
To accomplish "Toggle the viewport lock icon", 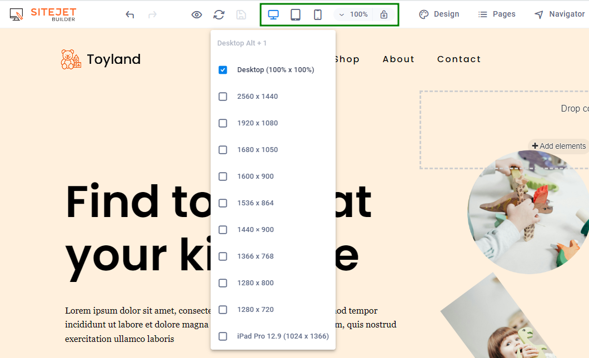I will pyautogui.click(x=383, y=14).
